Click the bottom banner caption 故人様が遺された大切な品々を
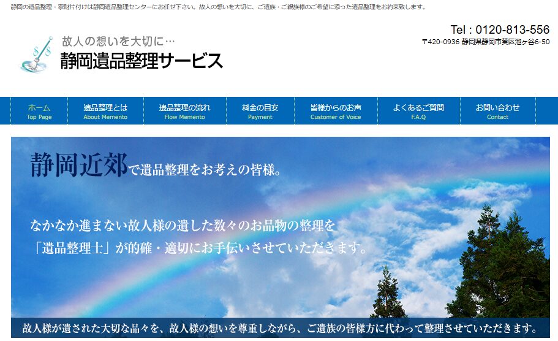The width and height of the screenshot is (558, 341). click(280, 328)
